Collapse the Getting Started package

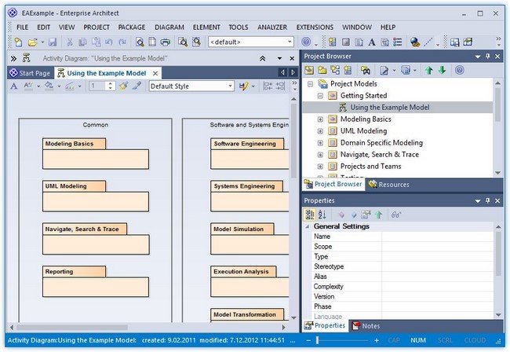pos(320,96)
